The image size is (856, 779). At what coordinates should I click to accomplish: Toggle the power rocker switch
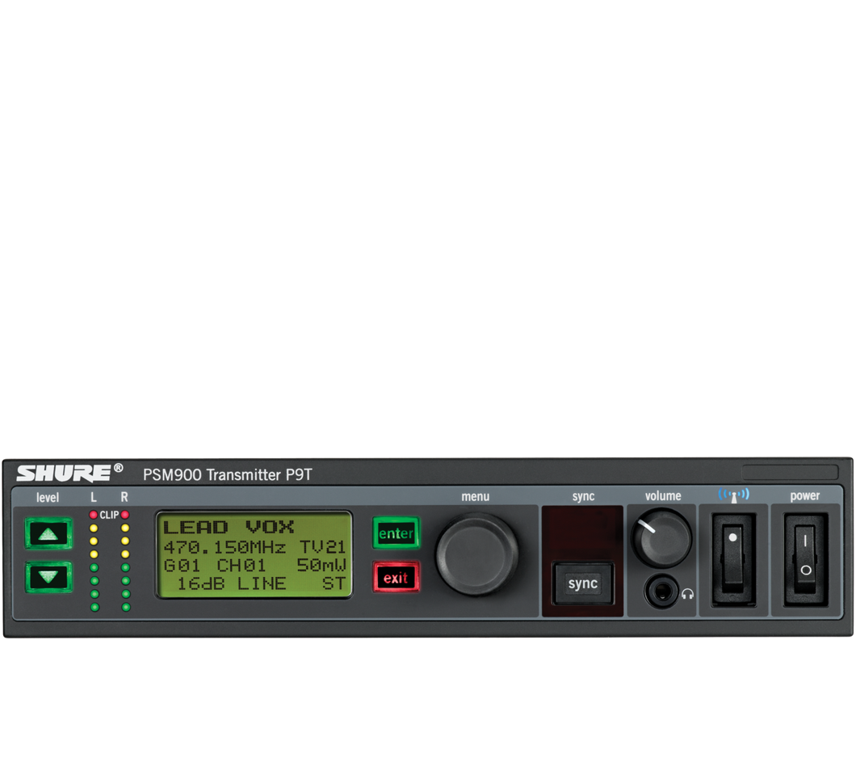point(804,559)
